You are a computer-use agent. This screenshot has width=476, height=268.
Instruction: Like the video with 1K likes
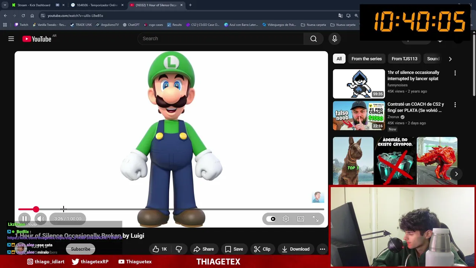(x=160, y=249)
